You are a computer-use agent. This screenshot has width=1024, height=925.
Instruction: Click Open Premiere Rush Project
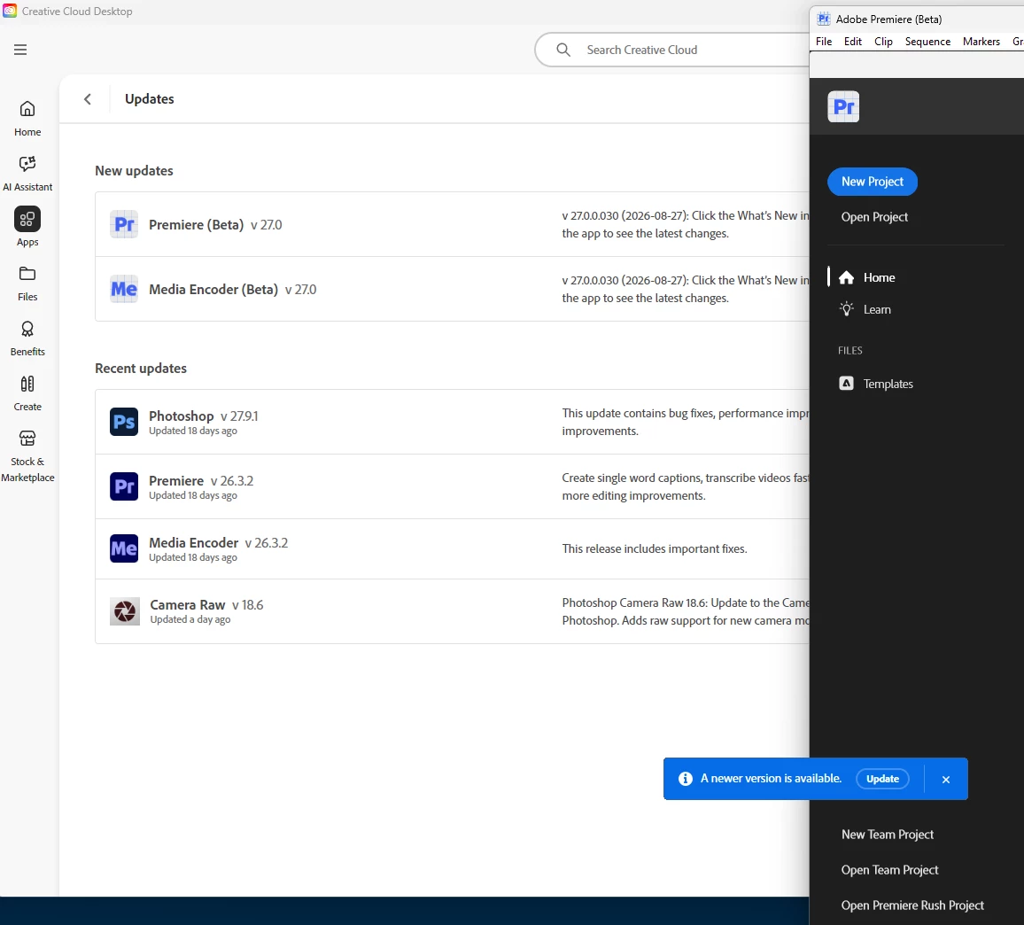pos(912,906)
